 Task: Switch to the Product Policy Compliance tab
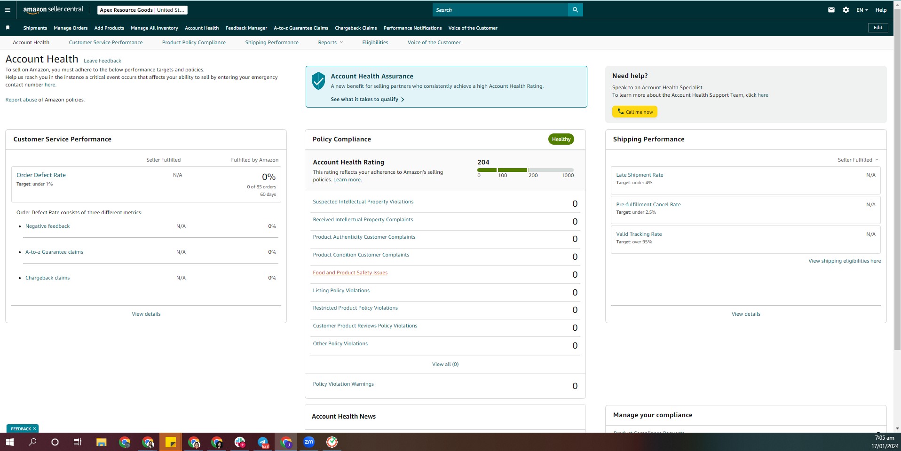coord(194,42)
